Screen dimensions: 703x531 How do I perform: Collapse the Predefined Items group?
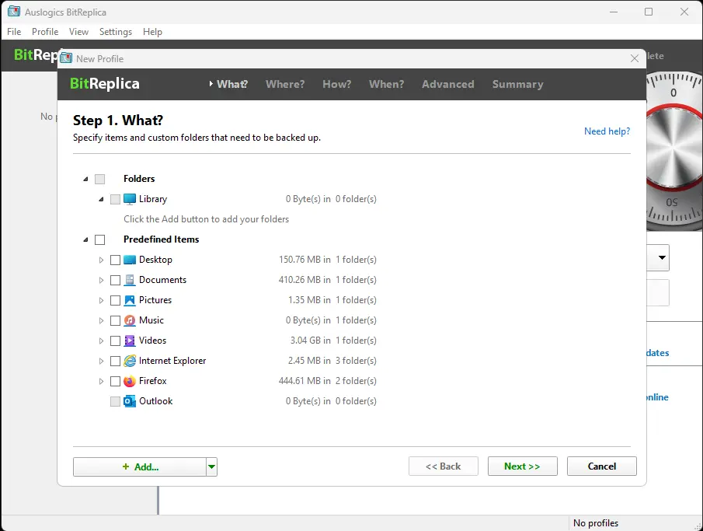[x=85, y=239]
